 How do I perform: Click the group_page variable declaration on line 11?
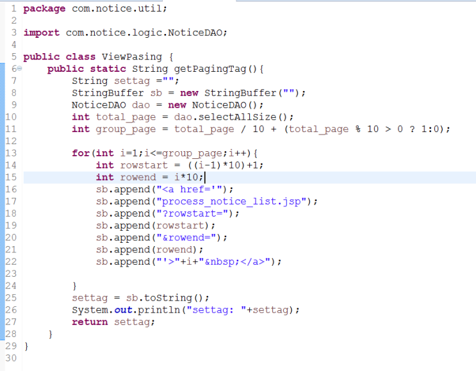126,129
